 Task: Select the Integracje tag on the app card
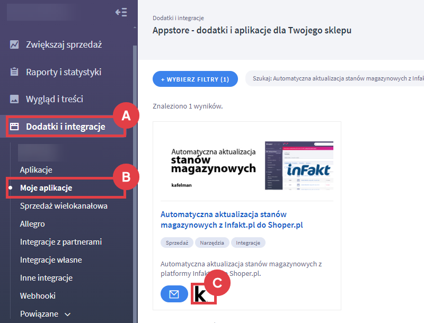pos(248,243)
